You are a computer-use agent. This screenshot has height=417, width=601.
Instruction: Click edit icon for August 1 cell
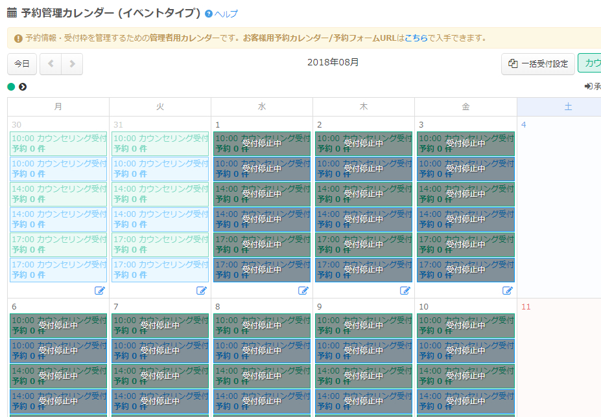coord(303,291)
